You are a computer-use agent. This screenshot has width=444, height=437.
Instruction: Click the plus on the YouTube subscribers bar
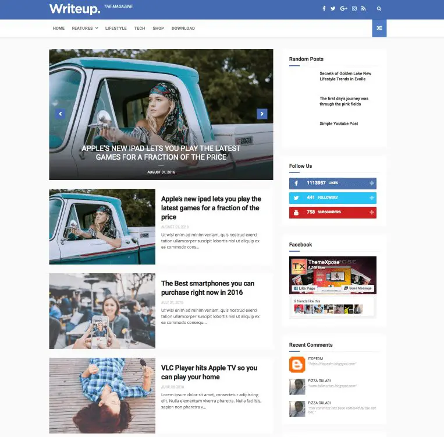coord(372,213)
